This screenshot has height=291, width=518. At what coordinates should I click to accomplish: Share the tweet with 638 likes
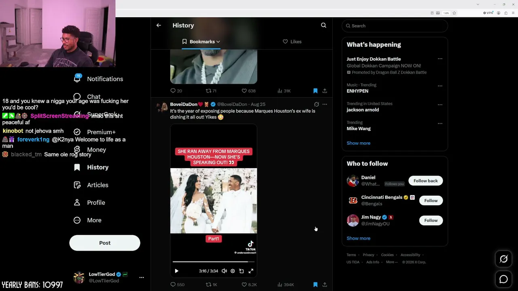pyautogui.click(x=325, y=91)
